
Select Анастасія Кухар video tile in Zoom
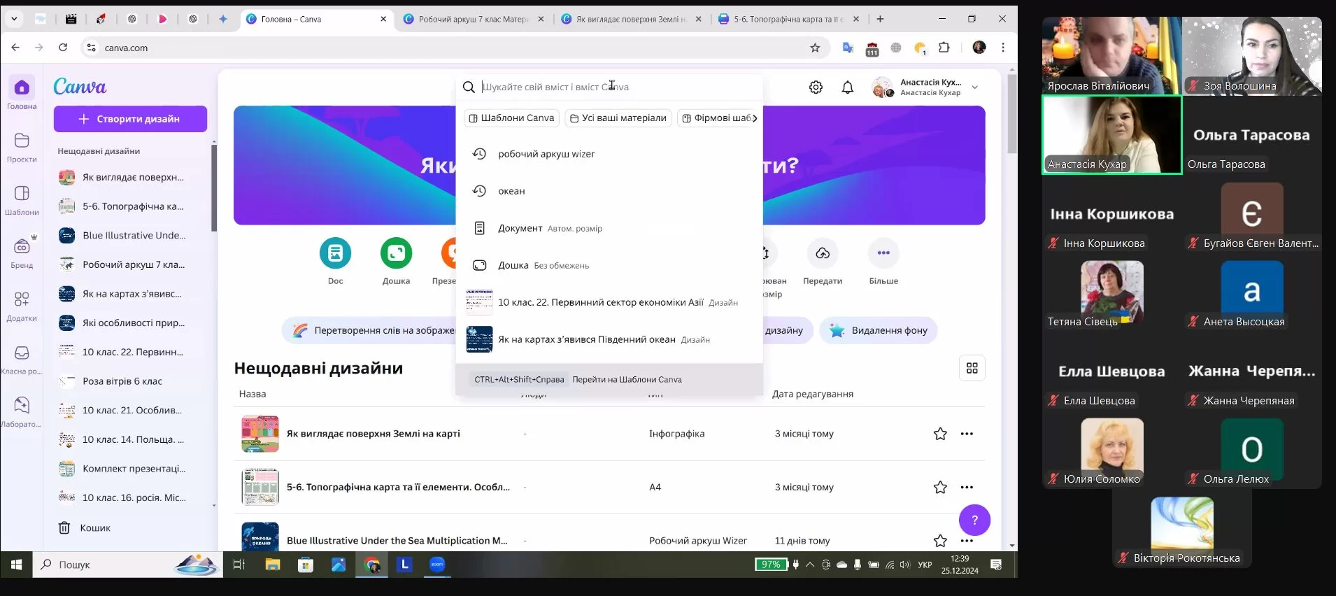[x=1112, y=134]
